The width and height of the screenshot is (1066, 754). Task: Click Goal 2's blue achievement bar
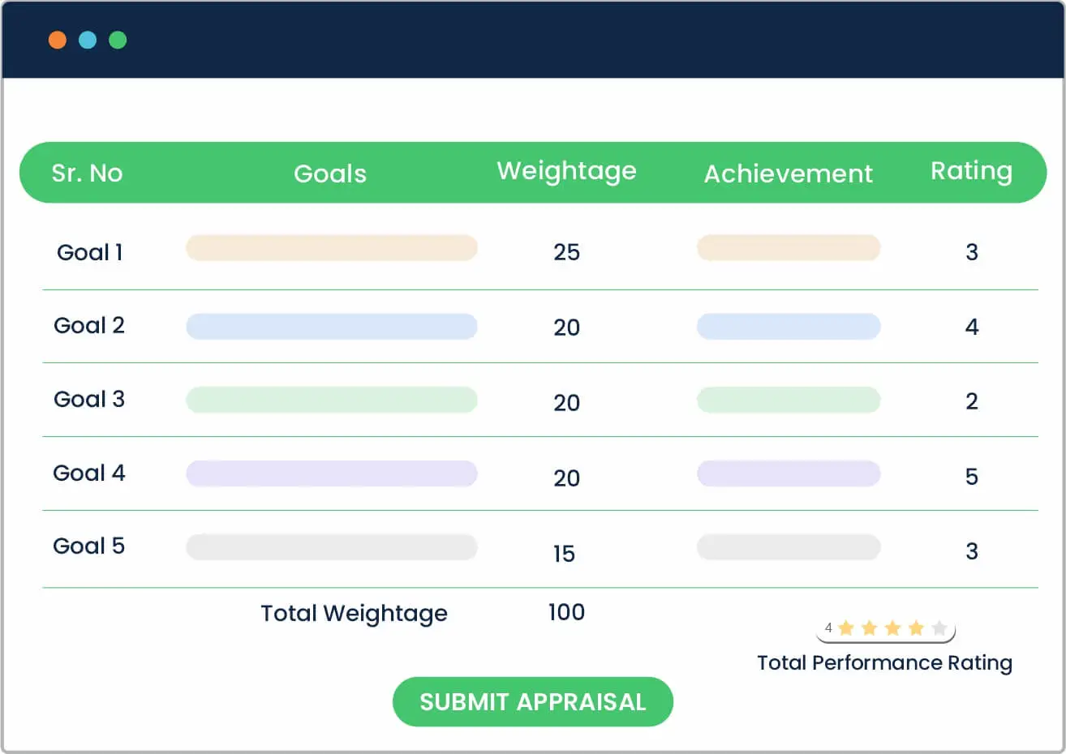(788, 326)
